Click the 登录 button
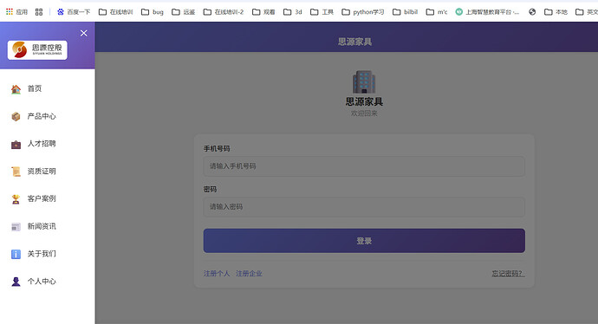 coord(364,241)
